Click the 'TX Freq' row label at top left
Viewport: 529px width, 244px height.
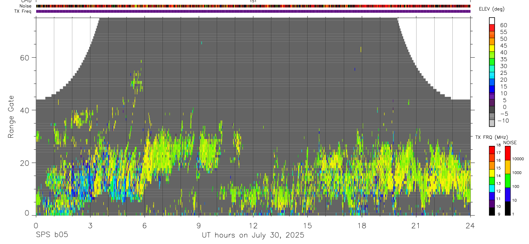(24, 11)
